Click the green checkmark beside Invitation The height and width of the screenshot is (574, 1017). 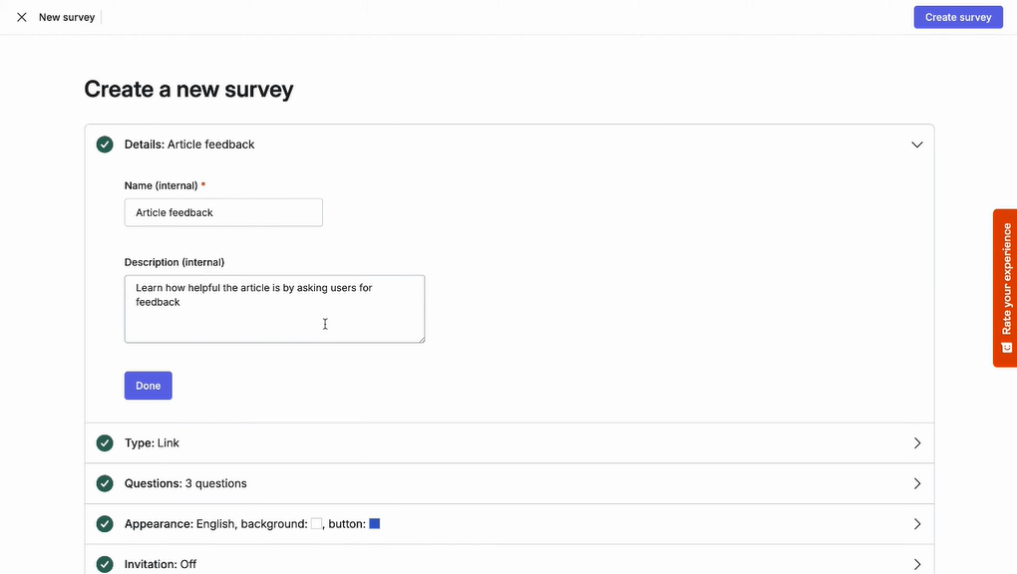(x=105, y=563)
